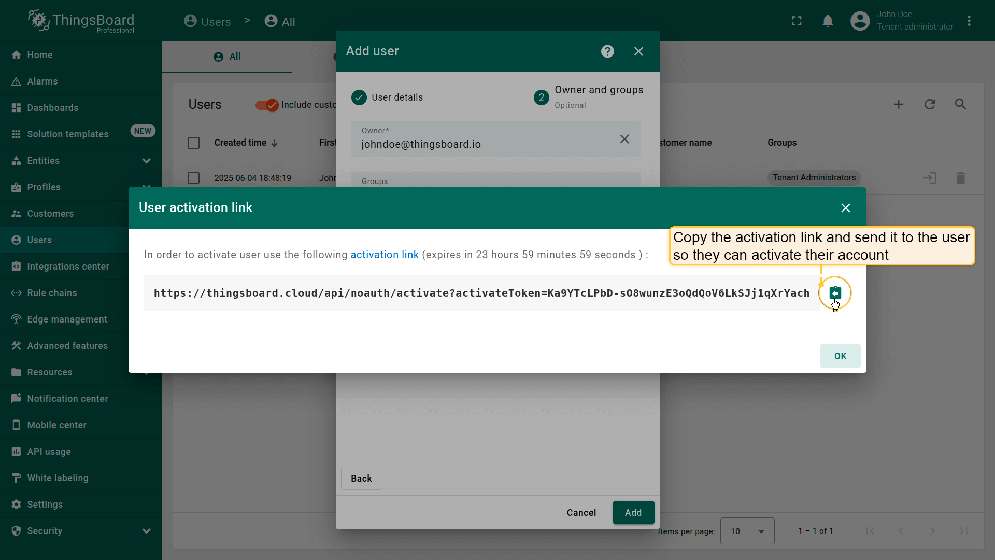The image size is (995, 560).
Task: Clear the Owner field value
Action: pyautogui.click(x=624, y=139)
